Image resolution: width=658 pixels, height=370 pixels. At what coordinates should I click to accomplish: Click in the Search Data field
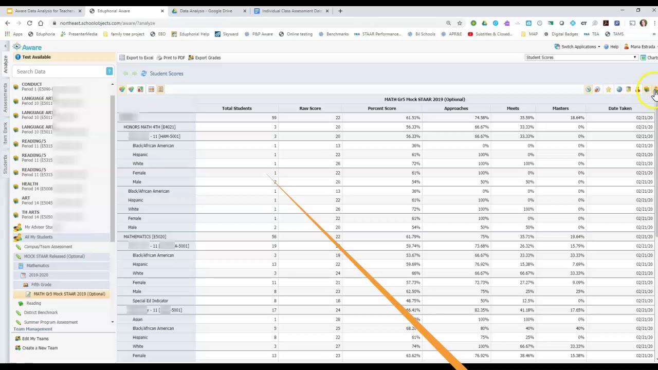click(x=59, y=71)
